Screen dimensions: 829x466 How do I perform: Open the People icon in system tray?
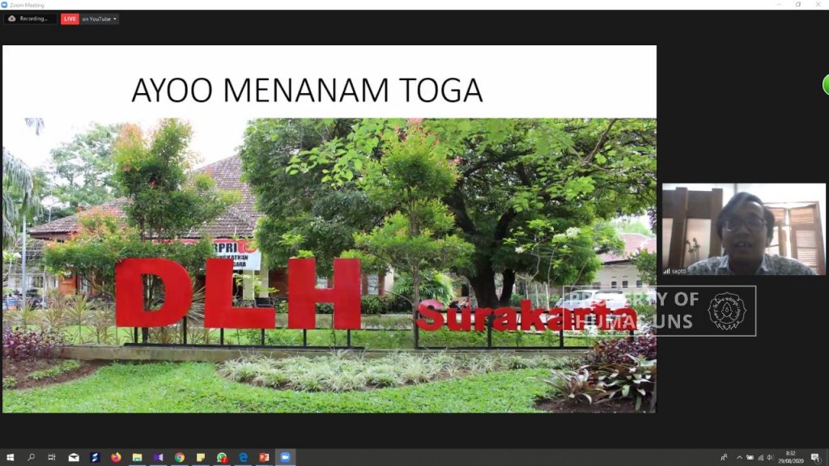click(x=724, y=458)
